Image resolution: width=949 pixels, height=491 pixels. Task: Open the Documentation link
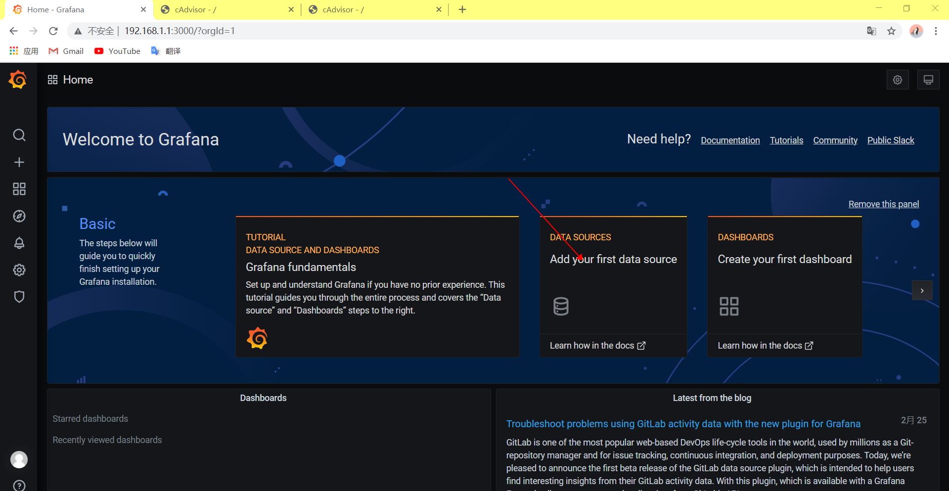pos(730,140)
